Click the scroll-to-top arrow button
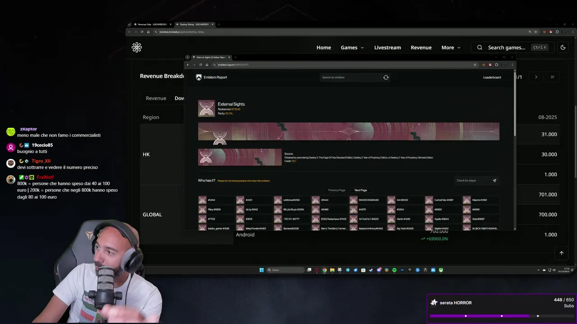Viewport: 577px width, 324px height. click(561, 253)
